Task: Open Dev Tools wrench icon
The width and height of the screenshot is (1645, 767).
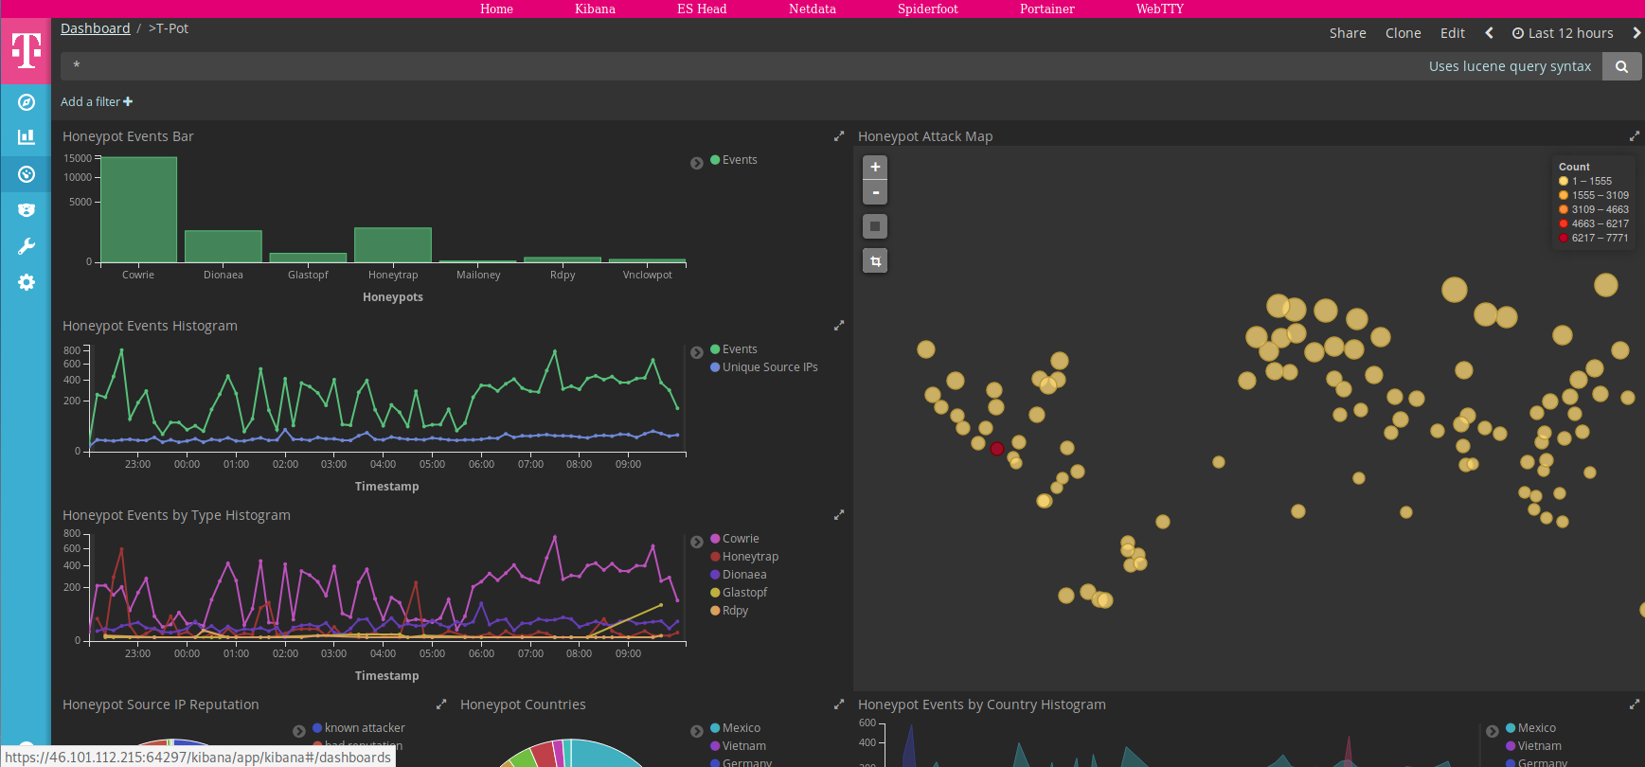Action: click(27, 246)
